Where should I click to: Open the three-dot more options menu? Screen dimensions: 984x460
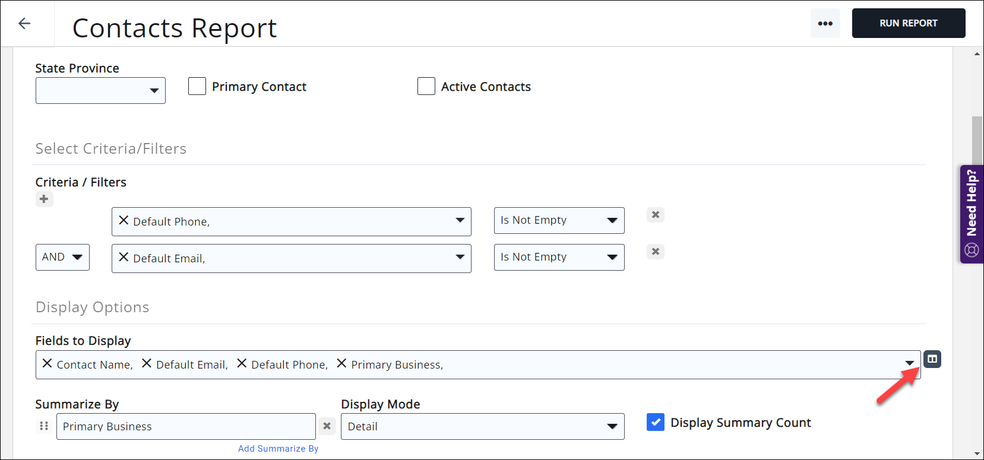click(825, 24)
